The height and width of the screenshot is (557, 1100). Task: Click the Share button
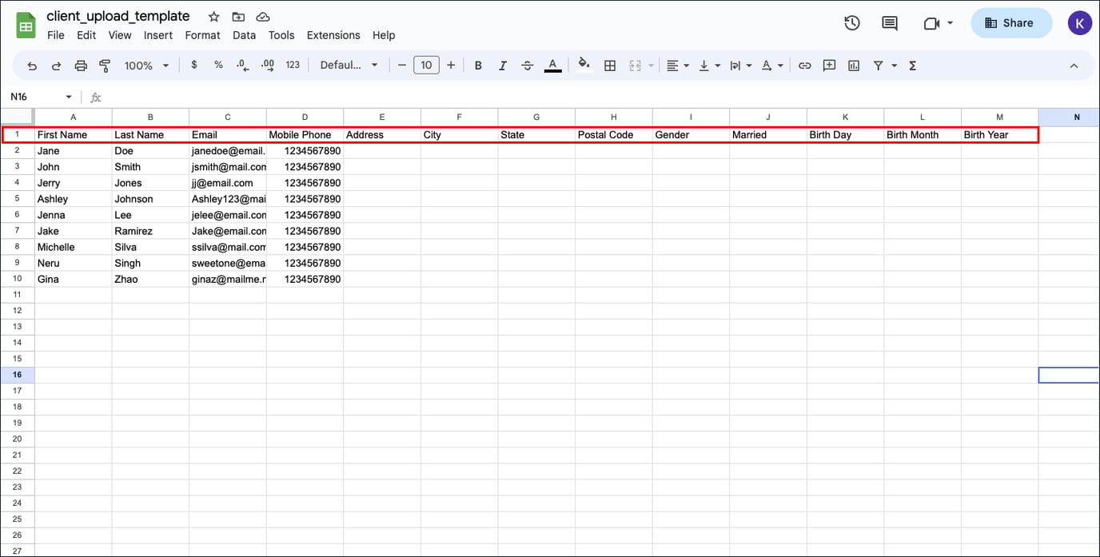click(x=1011, y=22)
